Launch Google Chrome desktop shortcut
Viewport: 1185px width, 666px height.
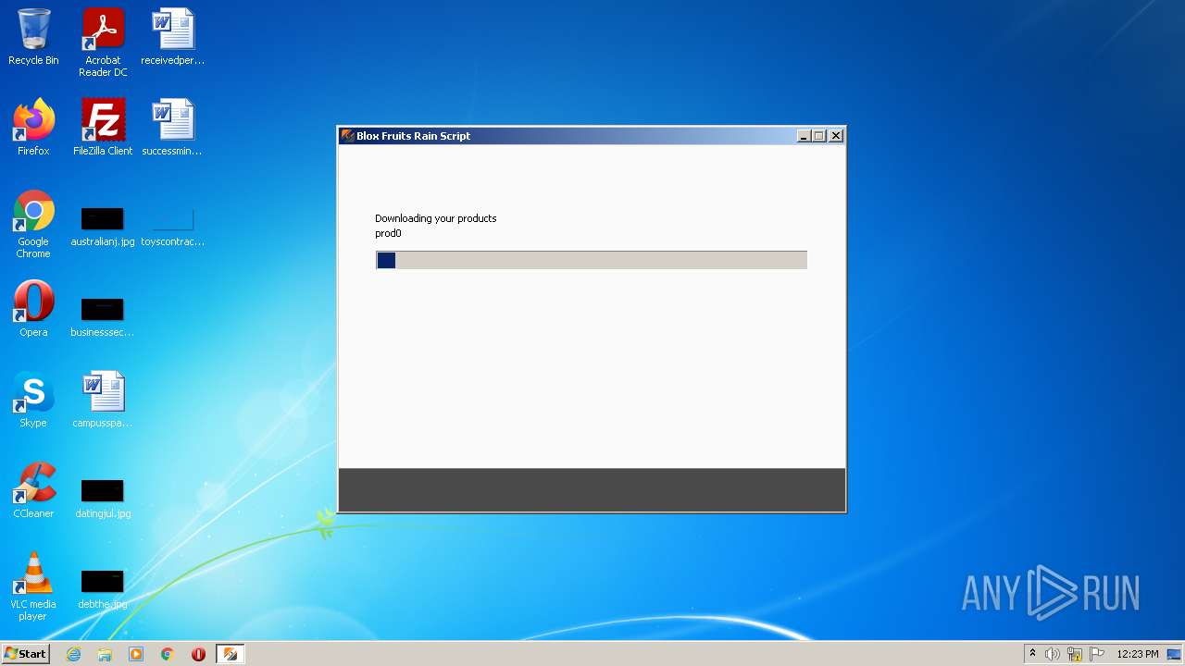click(33, 224)
